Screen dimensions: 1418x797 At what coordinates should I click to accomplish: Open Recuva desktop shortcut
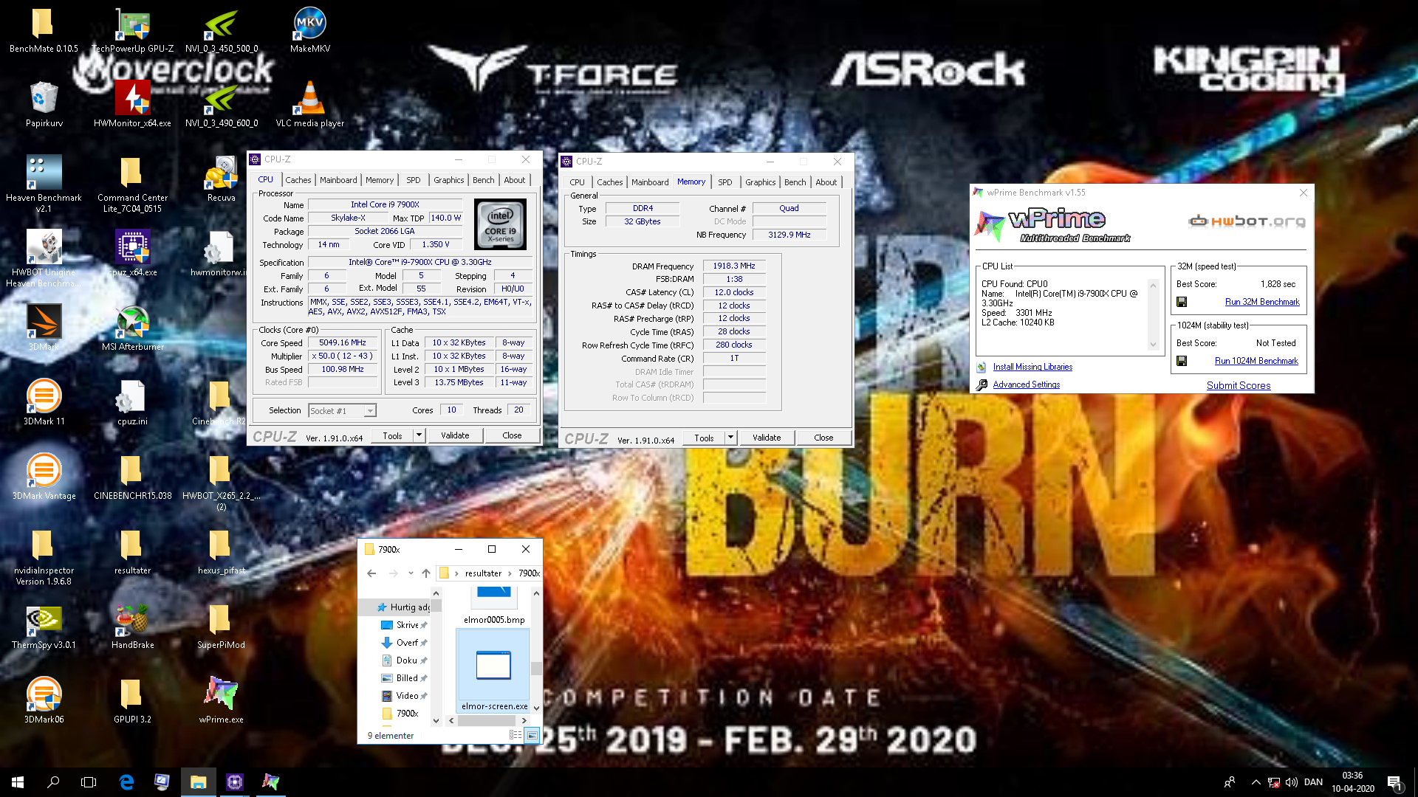[x=221, y=179]
